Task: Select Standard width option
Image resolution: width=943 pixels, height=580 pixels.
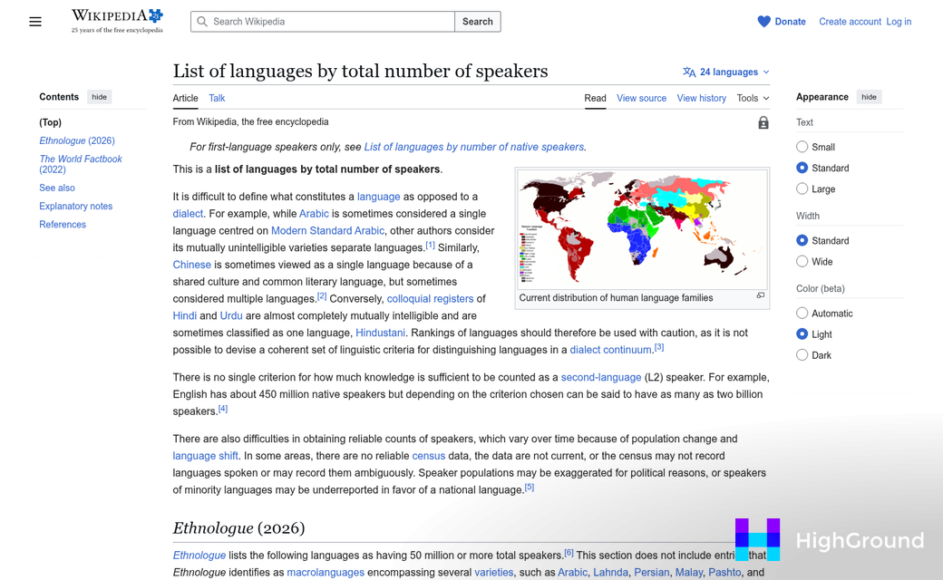Action: tap(802, 240)
